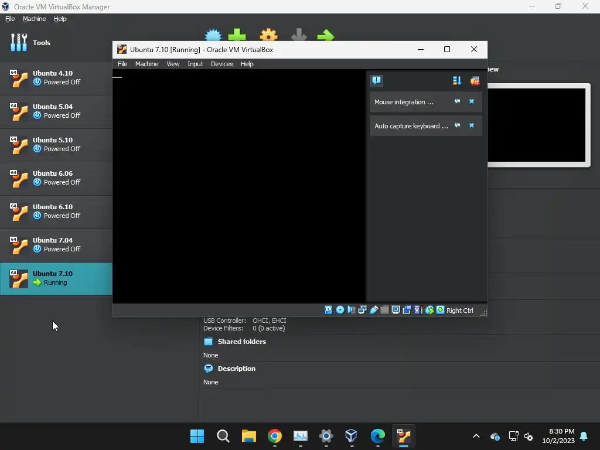The image size is (600, 450).
Task: Toggle the notification center speech-bubble icon
Action: click(377, 80)
